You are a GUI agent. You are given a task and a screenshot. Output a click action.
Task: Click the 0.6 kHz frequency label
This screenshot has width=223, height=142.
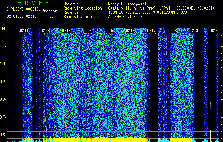coord(3,135)
